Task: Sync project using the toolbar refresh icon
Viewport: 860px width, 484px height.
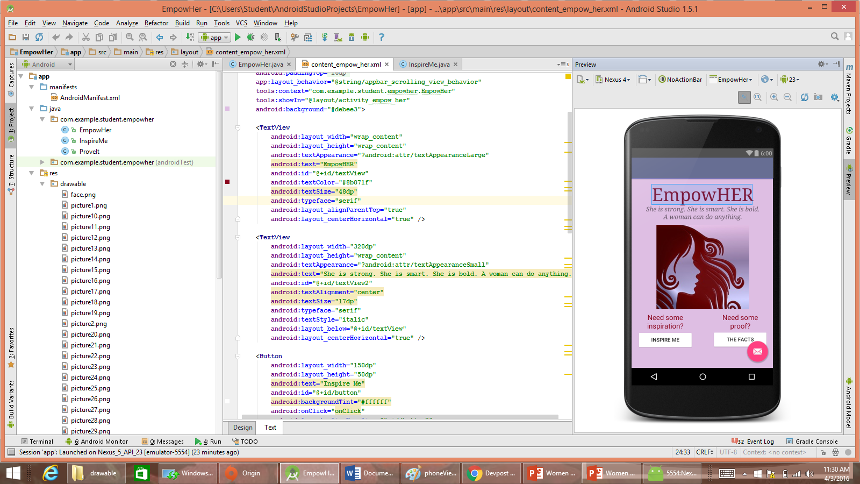Action: pyautogui.click(x=39, y=37)
